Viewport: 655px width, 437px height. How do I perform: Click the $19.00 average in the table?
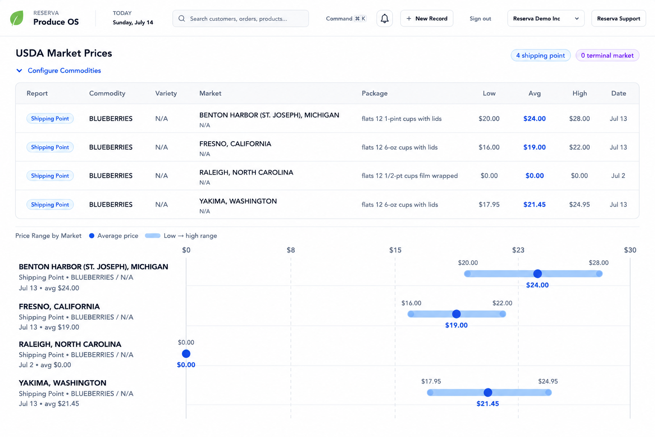(534, 147)
